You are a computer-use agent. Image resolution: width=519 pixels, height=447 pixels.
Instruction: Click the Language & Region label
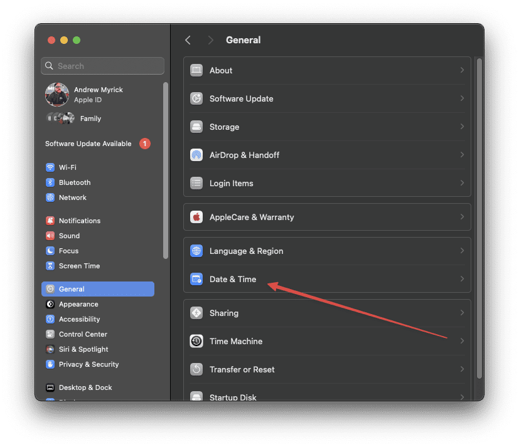(246, 251)
